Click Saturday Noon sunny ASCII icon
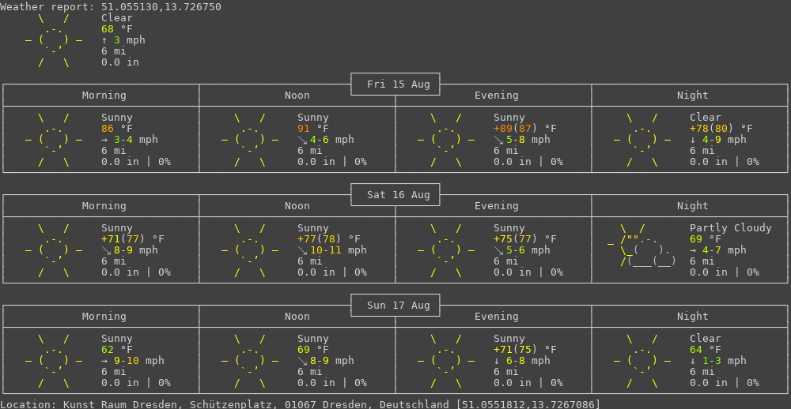 point(250,250)
